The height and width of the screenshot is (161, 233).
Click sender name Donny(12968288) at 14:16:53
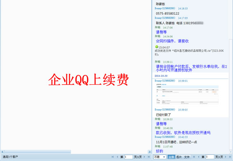pos(165,8)
